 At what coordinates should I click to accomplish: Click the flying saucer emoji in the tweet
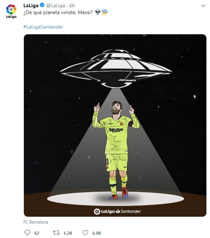click(105, 12)
